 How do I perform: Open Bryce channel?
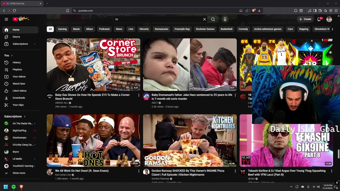tap(20, 152)
